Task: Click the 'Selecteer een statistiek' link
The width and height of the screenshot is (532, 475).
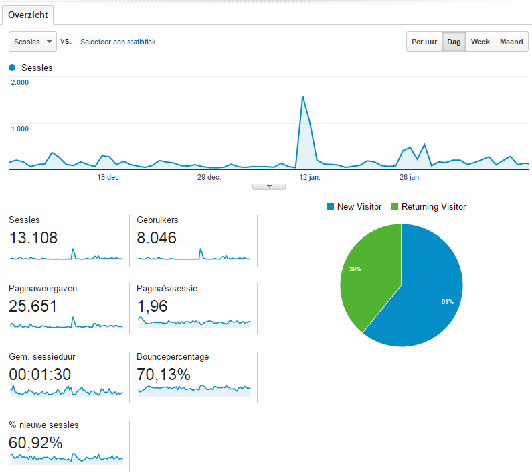Action: point(118,42)
